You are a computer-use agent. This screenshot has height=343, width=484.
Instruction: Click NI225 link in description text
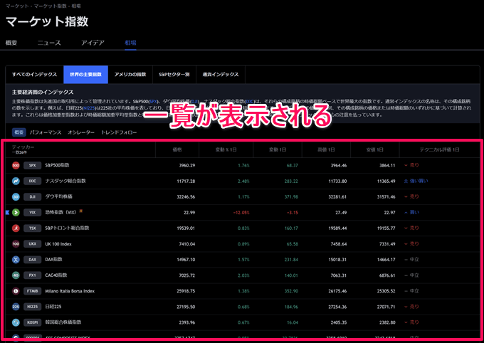[x=89, y=108]
